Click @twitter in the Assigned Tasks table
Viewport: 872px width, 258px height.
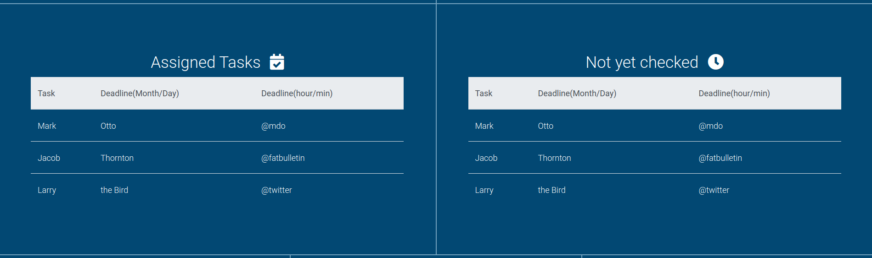pos(276,190)
